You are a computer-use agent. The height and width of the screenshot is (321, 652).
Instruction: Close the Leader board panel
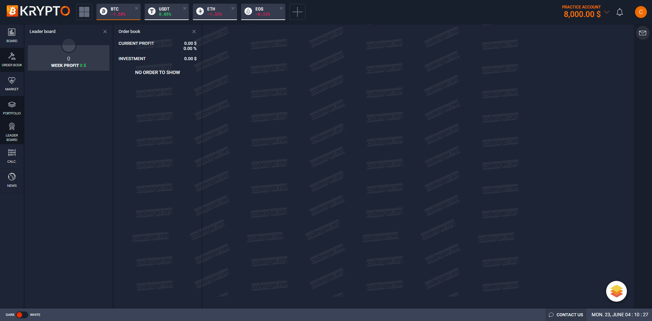105,32
